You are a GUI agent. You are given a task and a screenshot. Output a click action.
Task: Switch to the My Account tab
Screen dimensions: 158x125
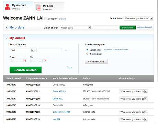tap(18, 7)
